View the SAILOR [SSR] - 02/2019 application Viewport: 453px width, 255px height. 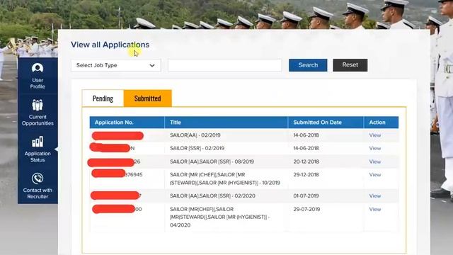click(375, 148)
